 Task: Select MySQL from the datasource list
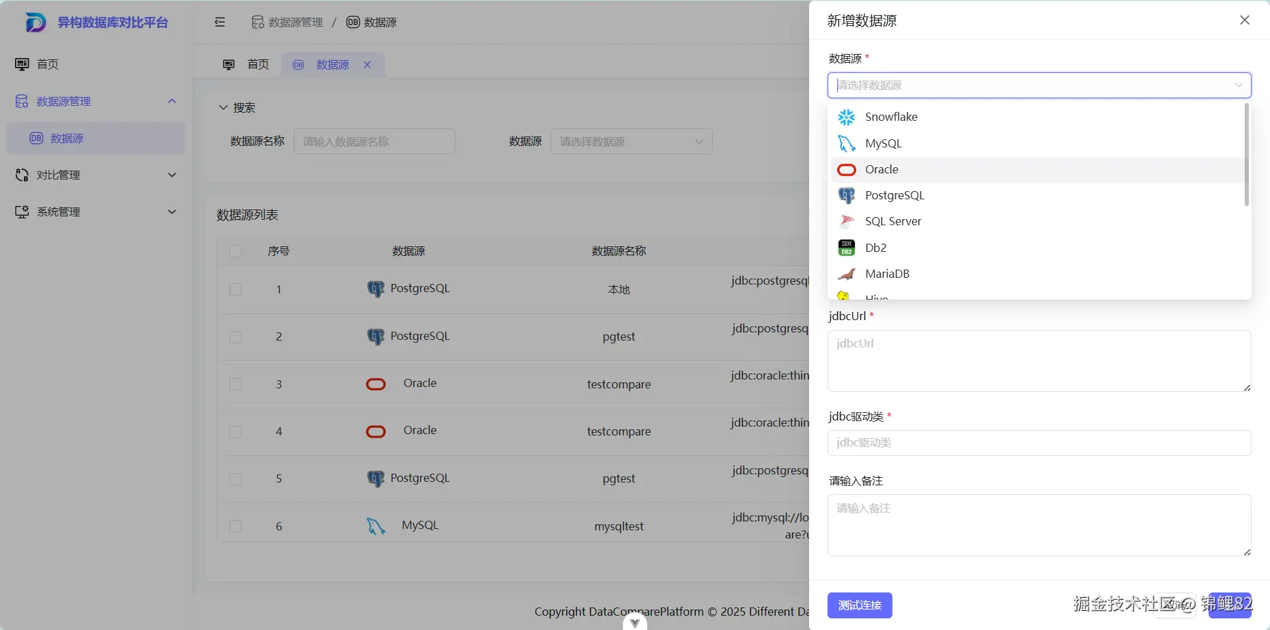(1036, 143)
